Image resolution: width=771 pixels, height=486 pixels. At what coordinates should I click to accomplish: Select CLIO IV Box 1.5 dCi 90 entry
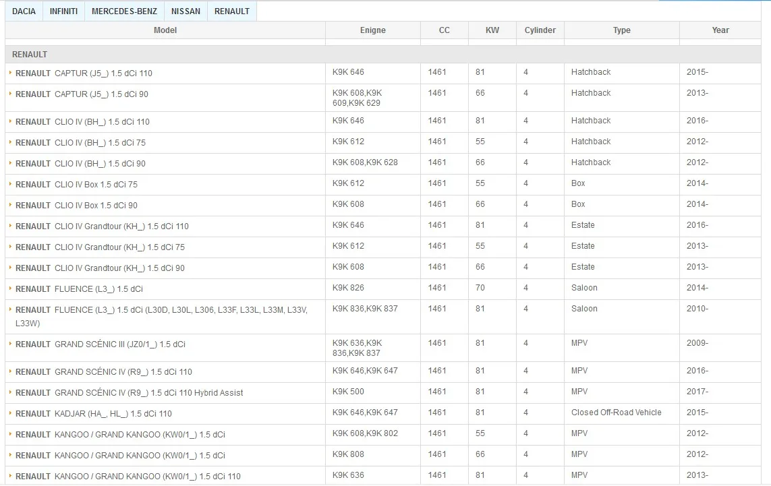click(x=76, y=206)
